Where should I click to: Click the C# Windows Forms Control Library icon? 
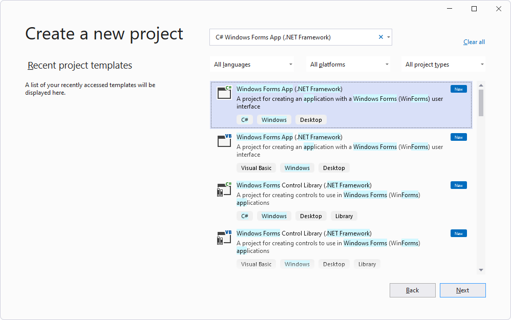click(224, 190)
